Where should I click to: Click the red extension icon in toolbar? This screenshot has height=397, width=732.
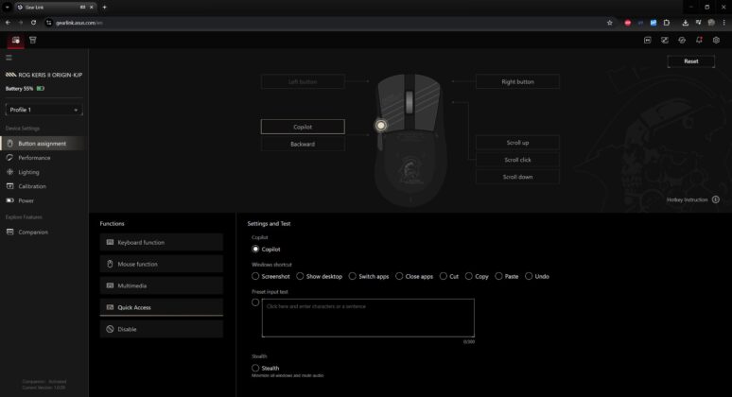click(627, 23)
